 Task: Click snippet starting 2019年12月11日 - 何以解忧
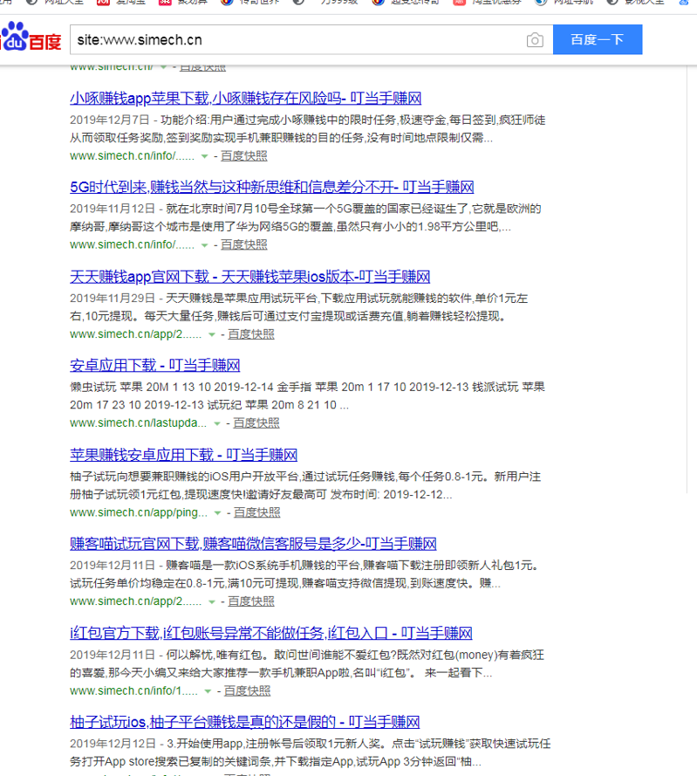click(307, 663)
